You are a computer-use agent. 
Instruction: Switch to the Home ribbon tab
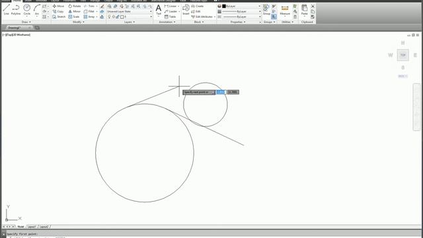17,1
